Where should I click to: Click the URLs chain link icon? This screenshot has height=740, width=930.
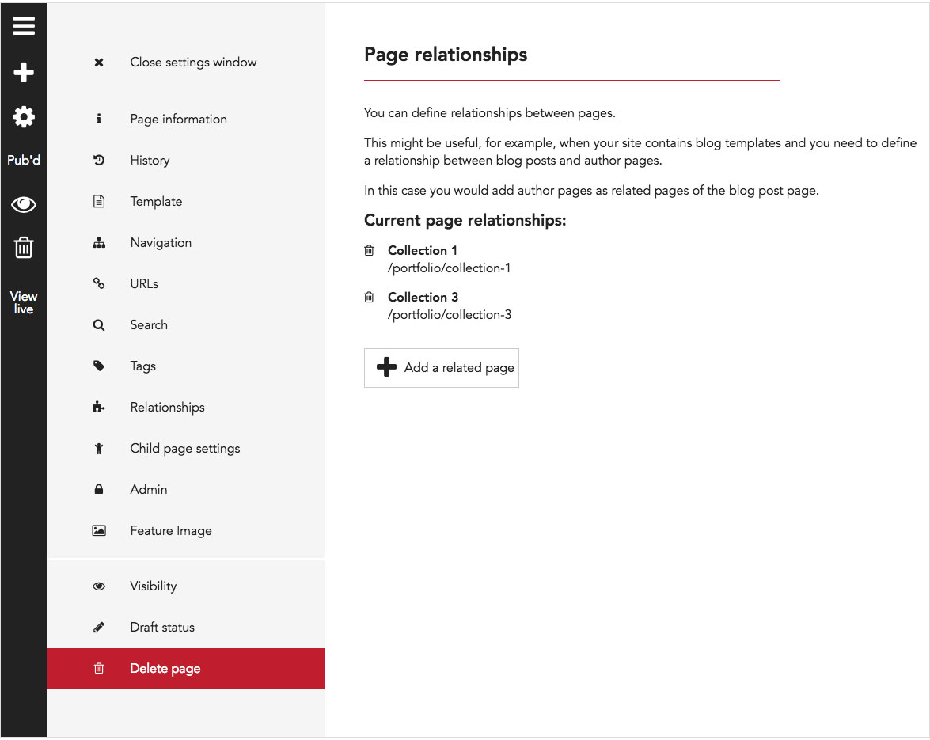(x=99, y=283)
